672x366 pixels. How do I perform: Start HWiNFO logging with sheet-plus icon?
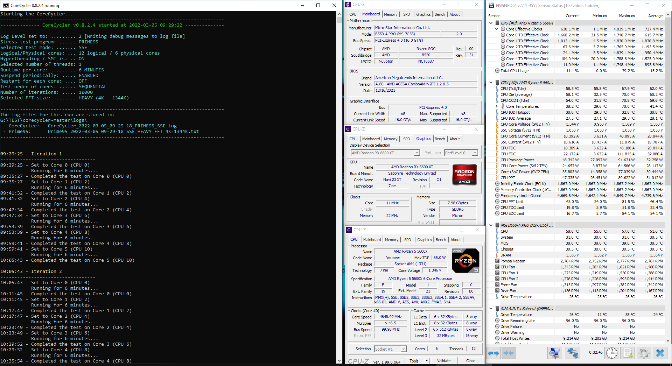(628, 353)
